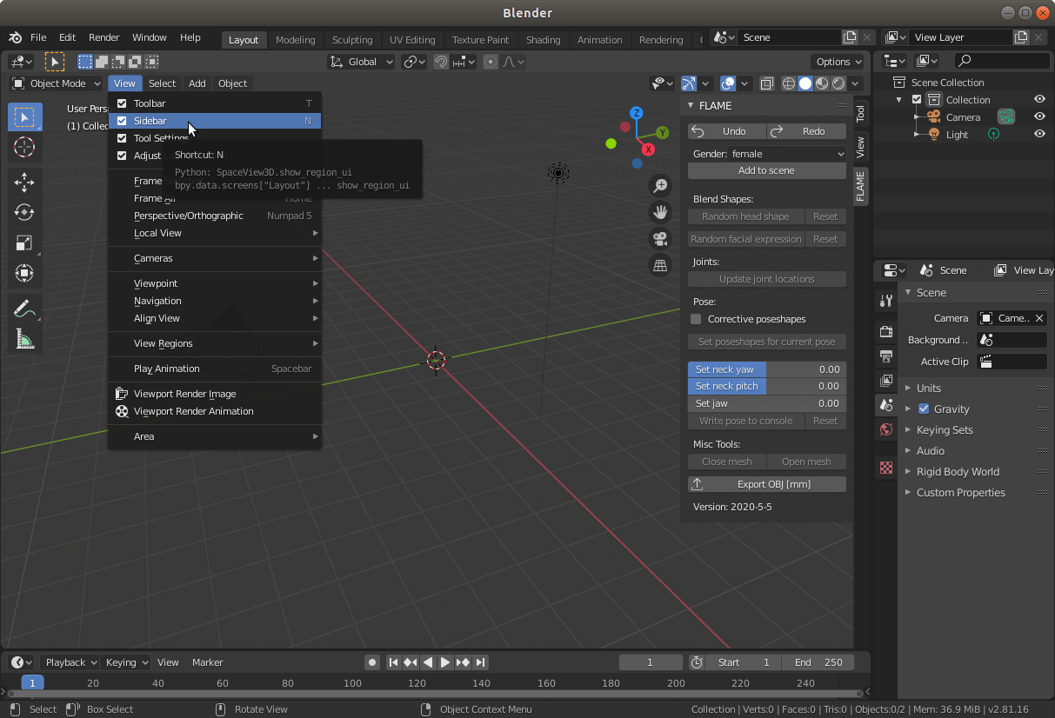The width and height of the screenshot is (1055, 718).
Task: Open the Render properties tab
Action: pyautogui.click(x=885, y=330)
